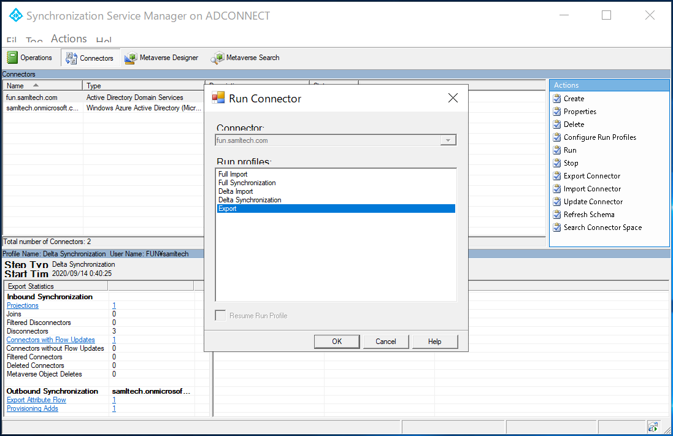Viewport: 673px width, 436px height.
Task: Open the Connector dropdown in the dialog
Action: pyautogui.click(x=448, y=140)
